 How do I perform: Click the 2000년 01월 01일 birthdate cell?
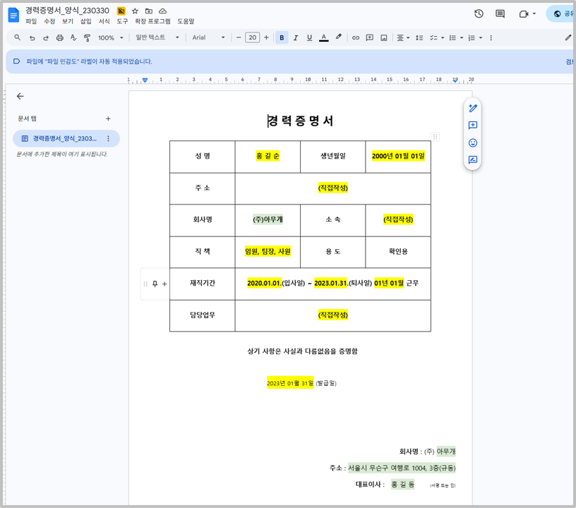tap(398, 156)
